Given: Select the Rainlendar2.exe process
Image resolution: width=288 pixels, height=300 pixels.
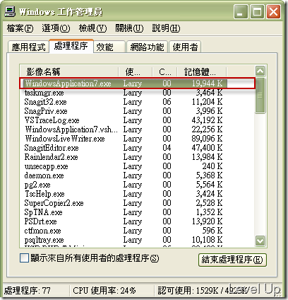Looking at the screenshot, I should [x=51, y=157].
